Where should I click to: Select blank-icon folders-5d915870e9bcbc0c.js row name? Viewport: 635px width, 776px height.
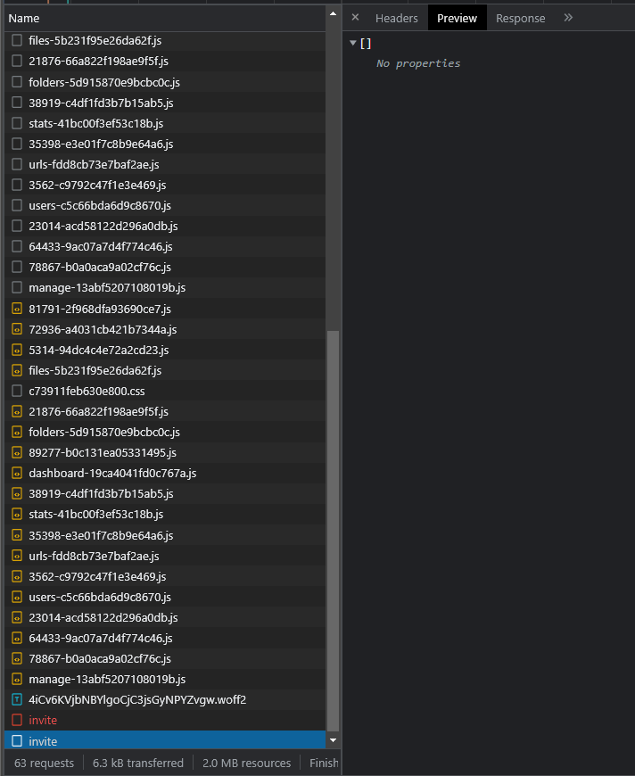pos(104,82)
